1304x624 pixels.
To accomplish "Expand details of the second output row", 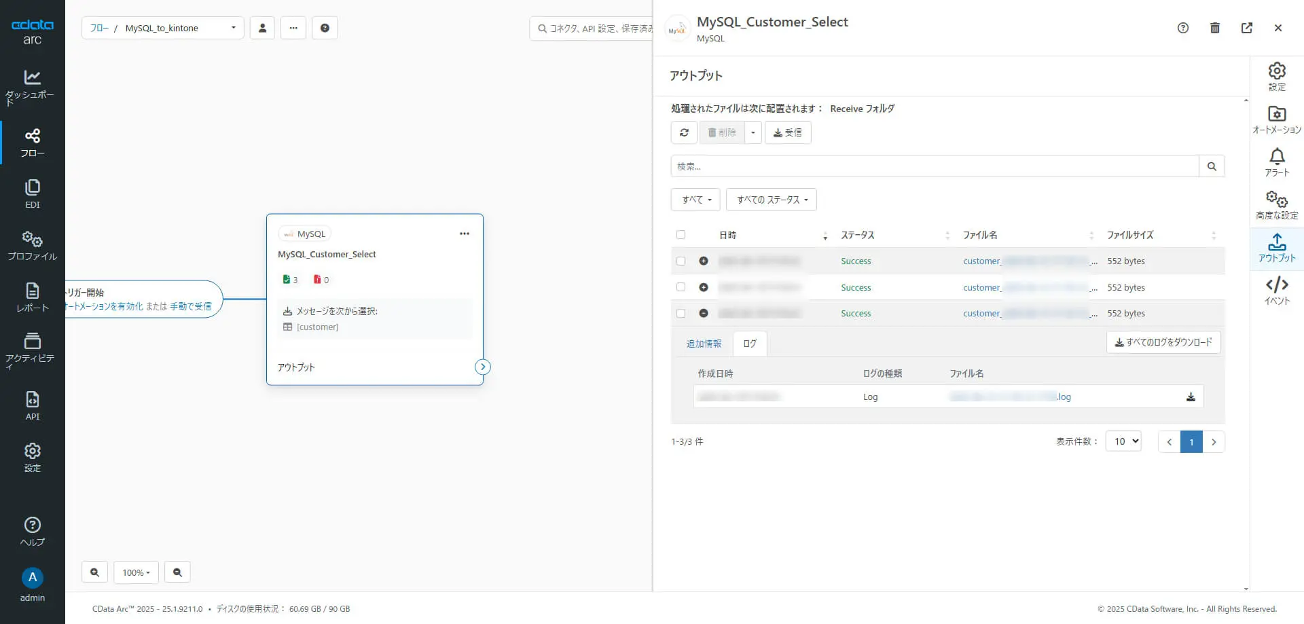I will point(704,287).
